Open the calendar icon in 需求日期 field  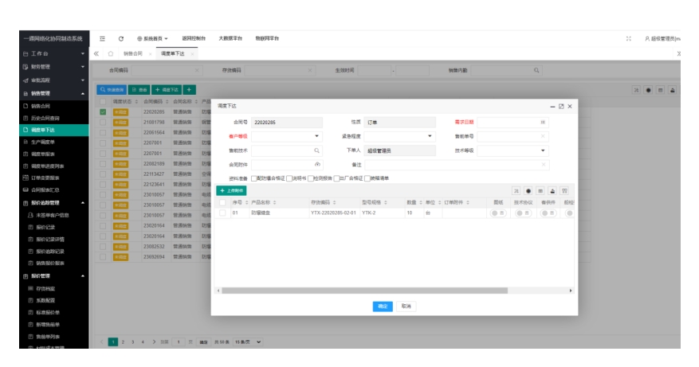[543, 122]
